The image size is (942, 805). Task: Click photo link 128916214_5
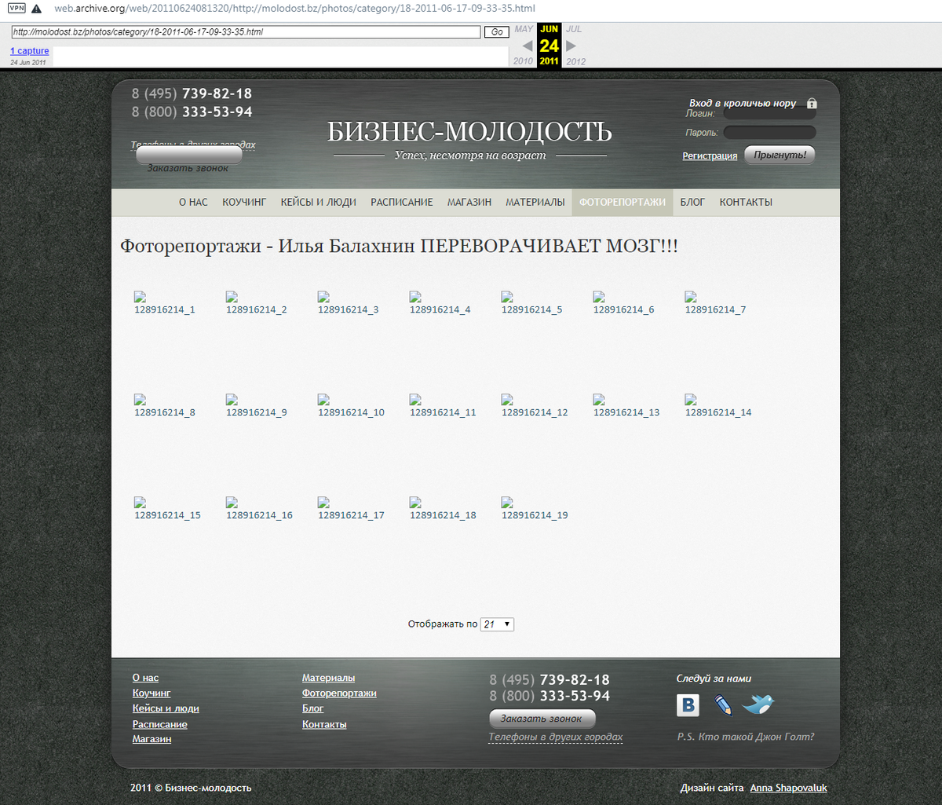point(532,309)
